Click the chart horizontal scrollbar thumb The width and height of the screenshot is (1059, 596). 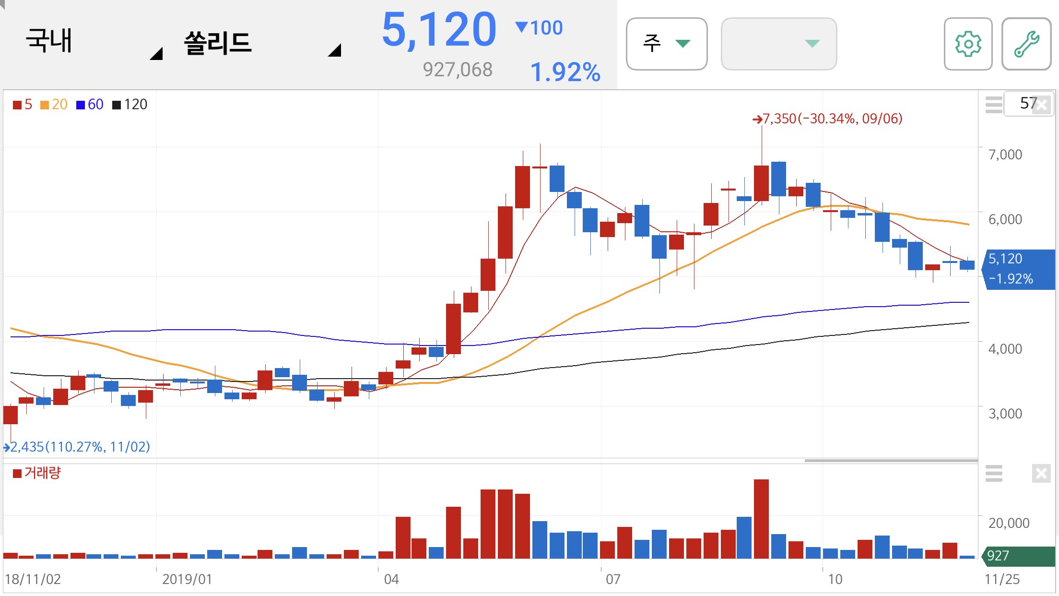891,460
